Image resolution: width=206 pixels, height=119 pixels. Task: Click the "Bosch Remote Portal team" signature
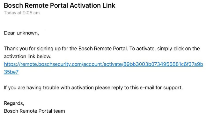click(34, 111)
